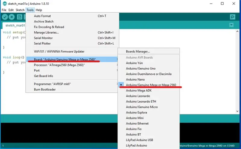This screenshot has width=241, height=149.
Task: Select Arduino/Genuino Micro board
Action: (x=149, y=107)
